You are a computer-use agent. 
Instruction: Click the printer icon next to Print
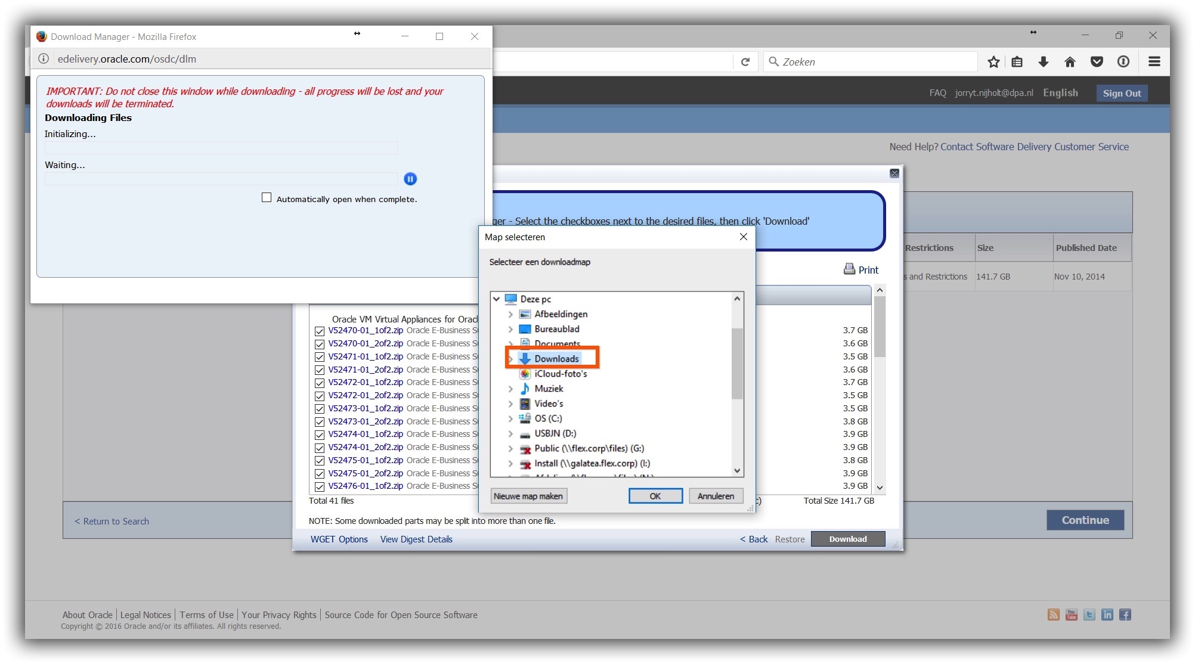849,269
